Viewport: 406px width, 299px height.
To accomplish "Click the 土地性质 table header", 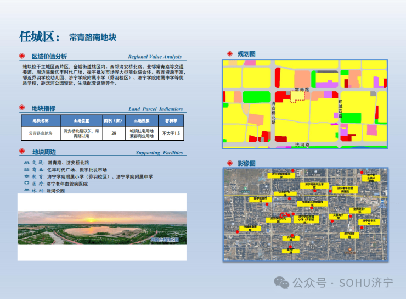I will click(142, 120).
